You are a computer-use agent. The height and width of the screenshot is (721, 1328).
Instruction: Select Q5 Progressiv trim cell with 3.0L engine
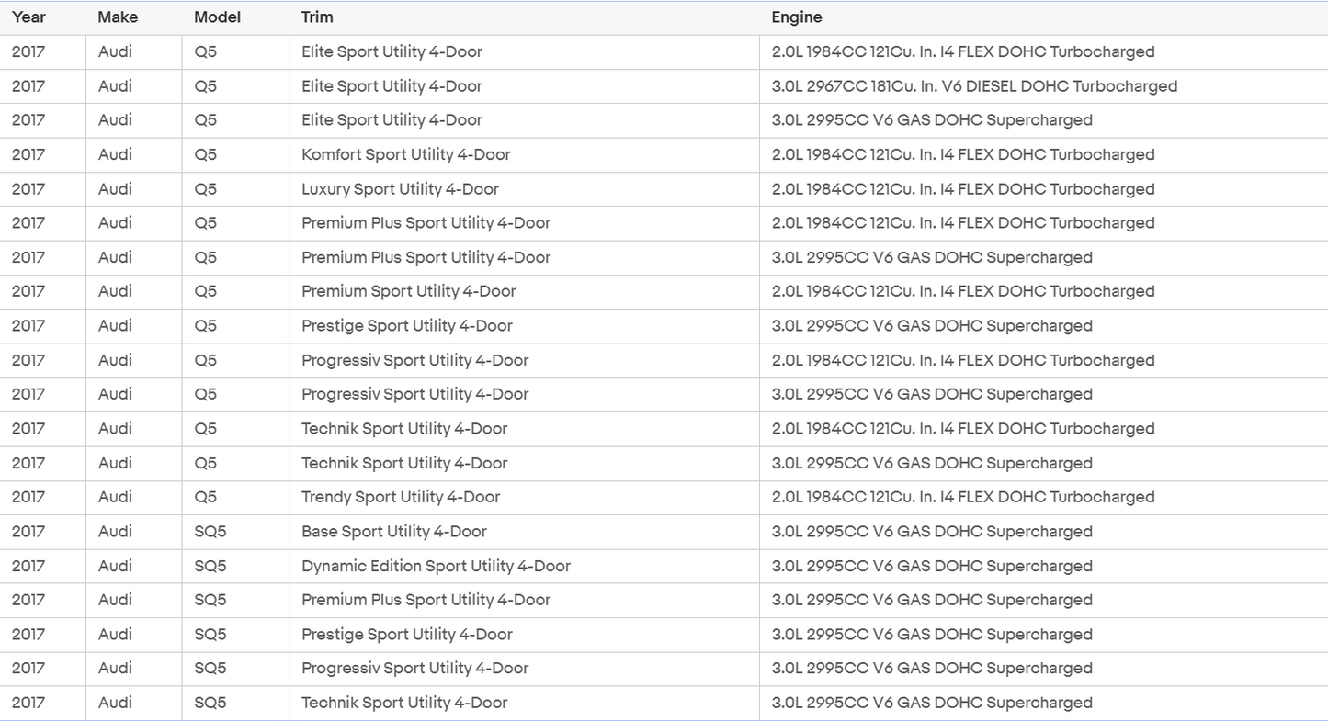click(525, 395)
